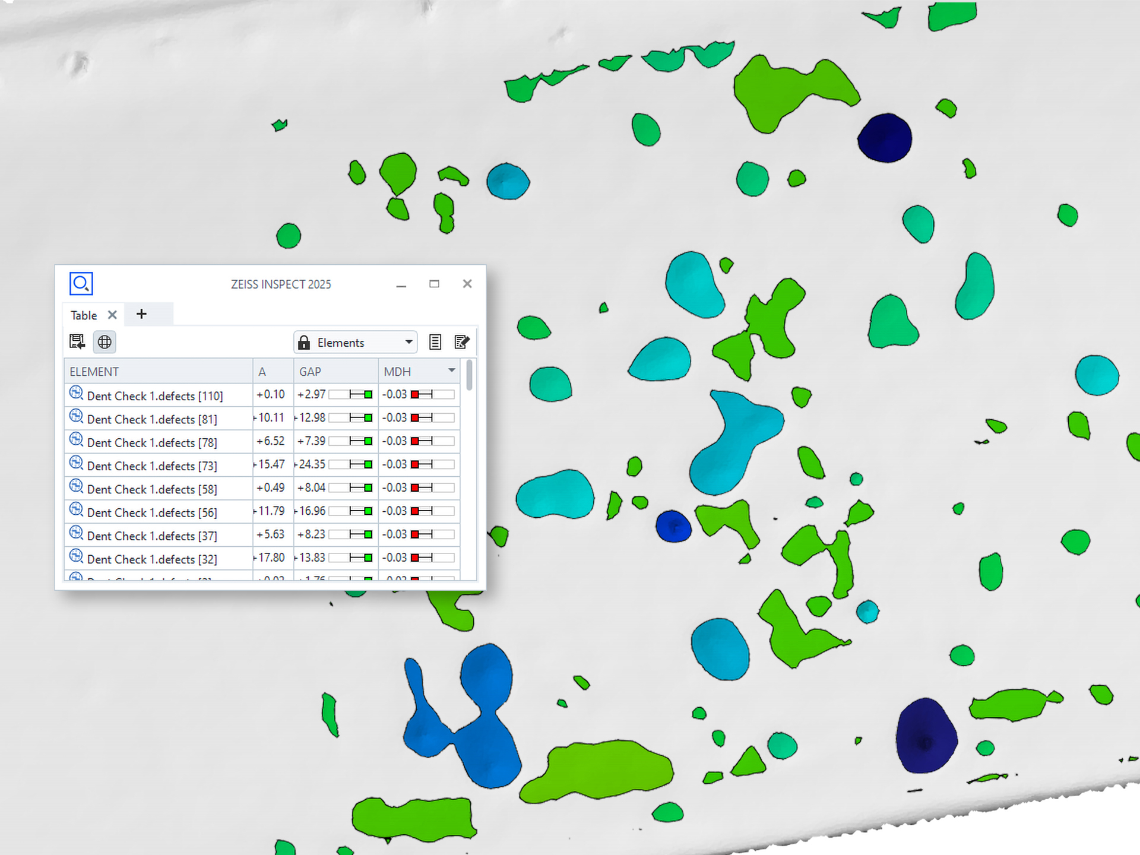This screenshot has width=1140, height=855.
Task: Click the export table icon
Action: coord(77,342)
